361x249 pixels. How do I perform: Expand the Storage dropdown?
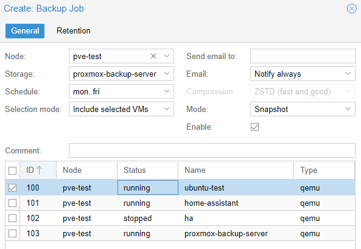(x=167, y=74)
